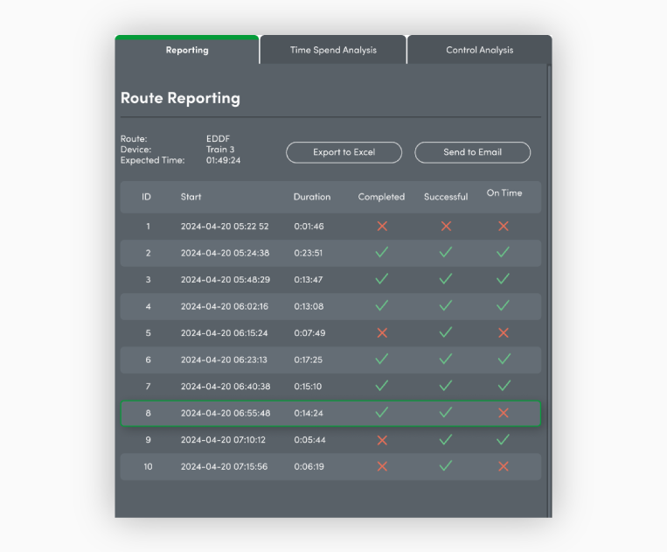Click the green Completed checkmark in row 2
This screenshot has width=667, height=552.
382,253
